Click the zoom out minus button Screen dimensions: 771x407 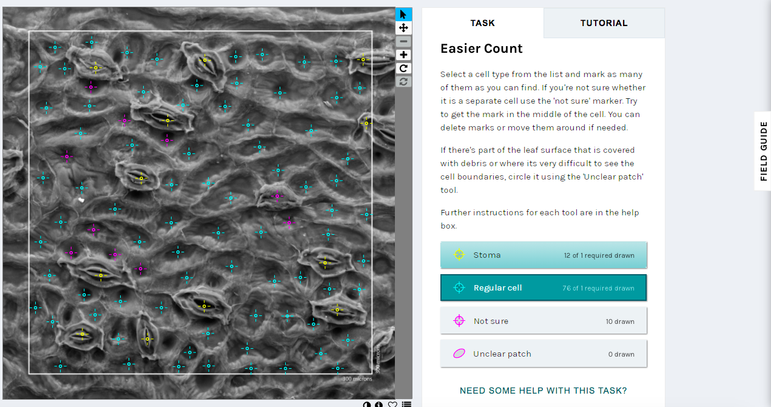click(x=403, y=41)
